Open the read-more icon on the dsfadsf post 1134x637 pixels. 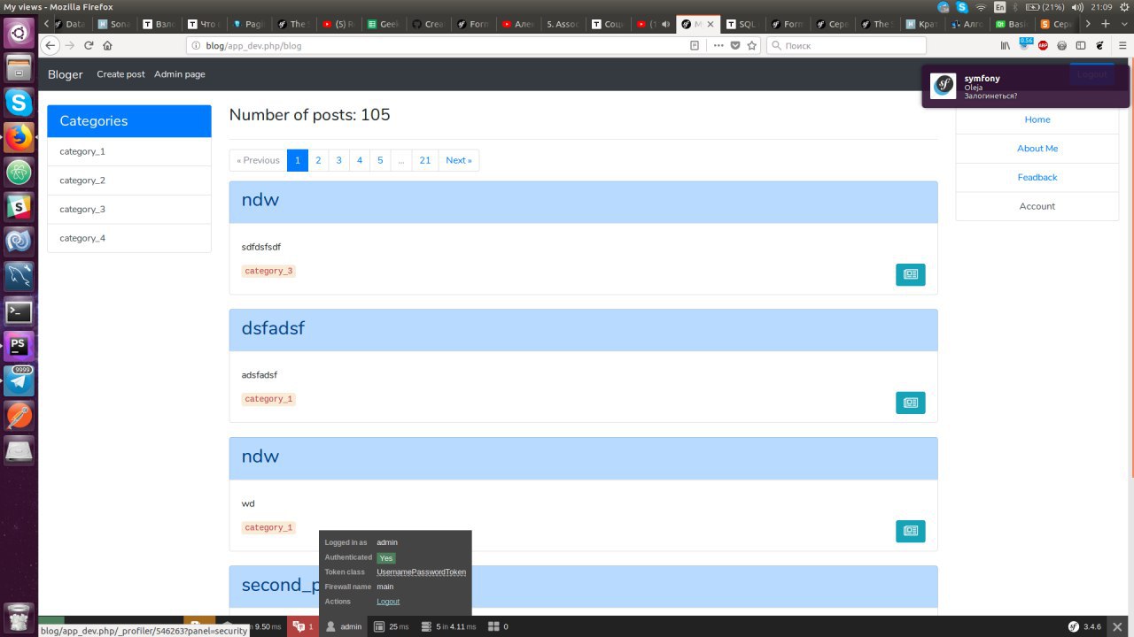[911, 403]
